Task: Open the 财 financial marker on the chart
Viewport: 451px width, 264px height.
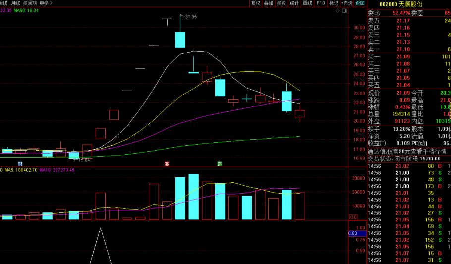Action: pyautogui.click(x=20, y=164)
